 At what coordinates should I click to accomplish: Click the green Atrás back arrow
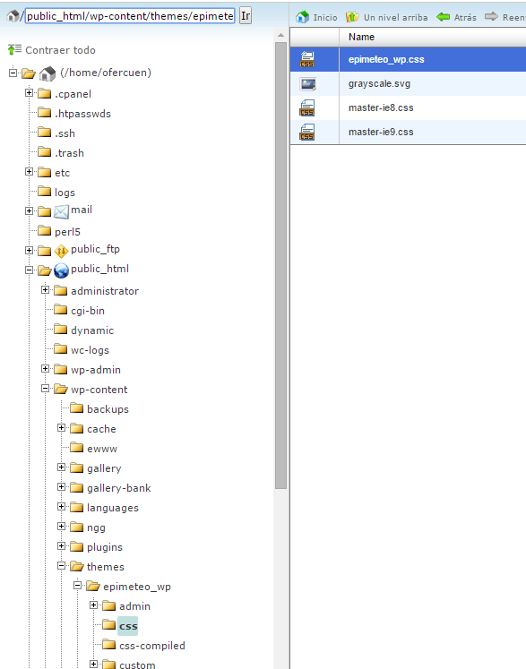coord(444,17)
